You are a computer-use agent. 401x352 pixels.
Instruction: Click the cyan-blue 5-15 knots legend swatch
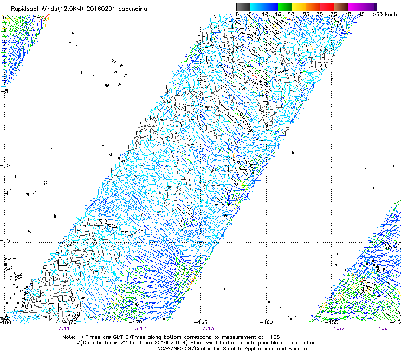[264, 6]
